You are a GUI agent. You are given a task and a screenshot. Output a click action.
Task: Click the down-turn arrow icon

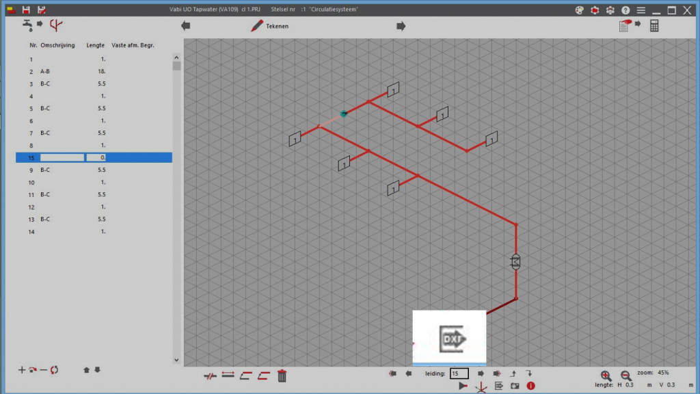pos(529,373)
